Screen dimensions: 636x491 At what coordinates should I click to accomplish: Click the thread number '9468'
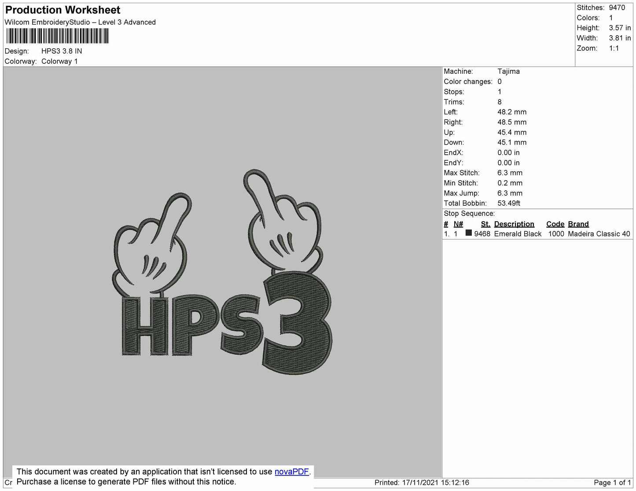tap(482, 234)
